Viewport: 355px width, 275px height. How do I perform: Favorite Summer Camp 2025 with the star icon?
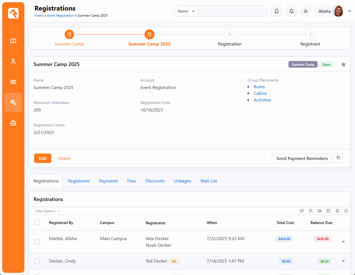tap(343, 64)
